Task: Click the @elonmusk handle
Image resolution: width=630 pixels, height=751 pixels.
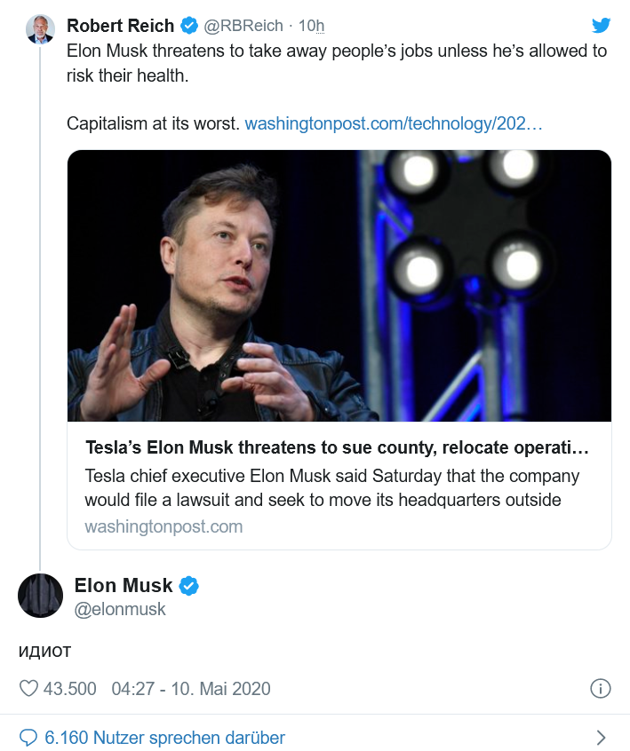Action: (120, 610)
